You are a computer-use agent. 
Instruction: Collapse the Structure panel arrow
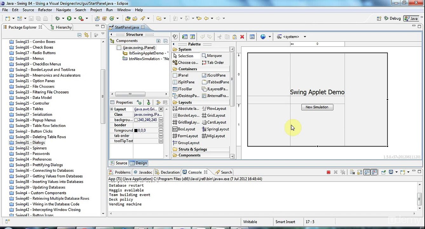(111, 34)
